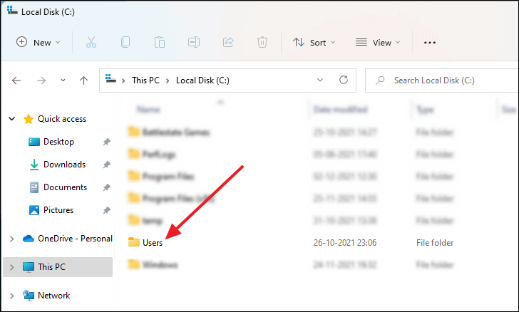Click the first chevron in address bar
Screen dimensions: 519x312
tap(123, 80)
